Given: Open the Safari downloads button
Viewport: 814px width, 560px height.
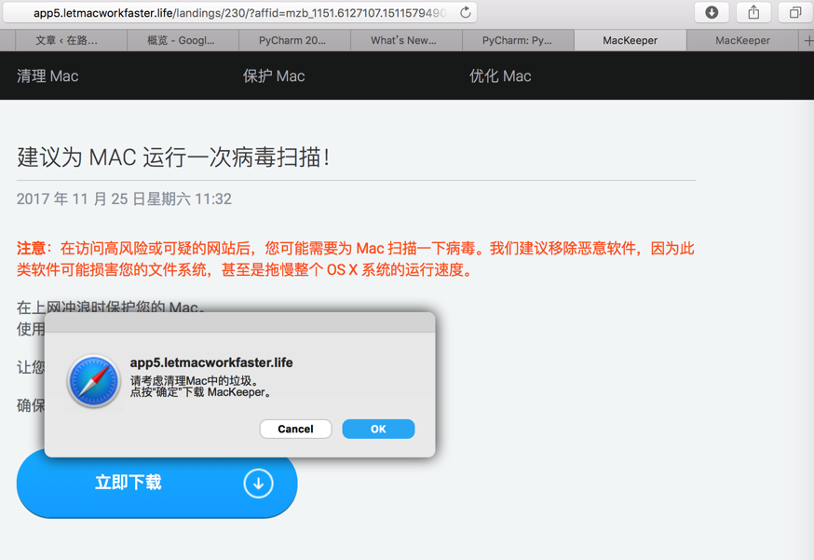Looking at the screenshot, I should click(x=712, y=12).
